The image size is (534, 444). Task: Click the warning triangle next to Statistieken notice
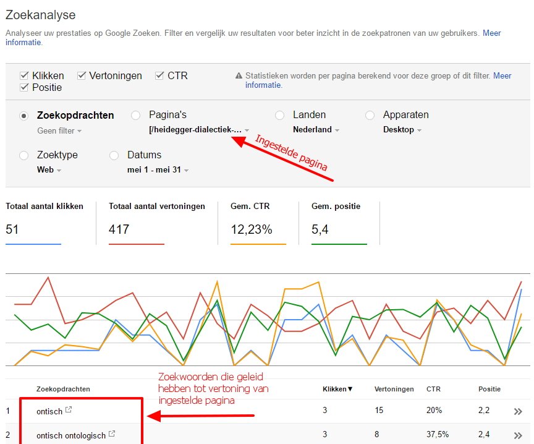(239, 75)
